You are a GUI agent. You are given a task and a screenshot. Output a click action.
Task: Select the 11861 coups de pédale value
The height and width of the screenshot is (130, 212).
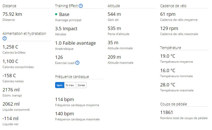coord(167,112)
